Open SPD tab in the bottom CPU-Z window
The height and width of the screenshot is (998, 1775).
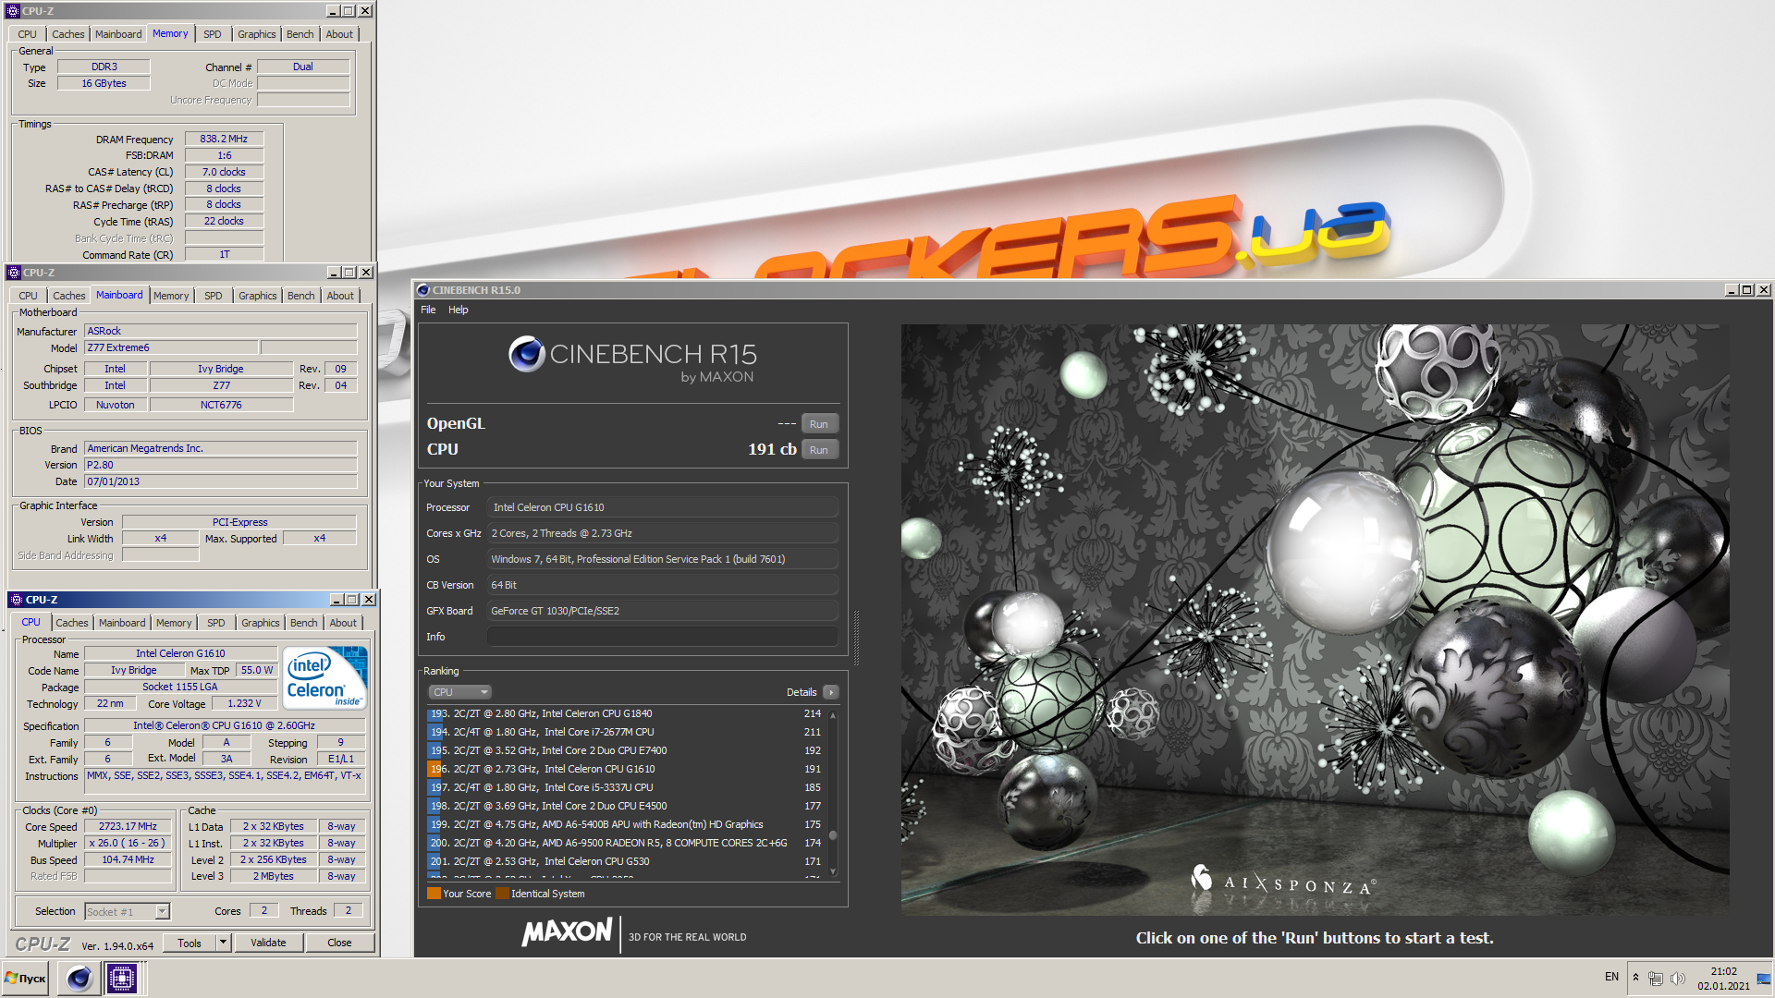(216, 623)
